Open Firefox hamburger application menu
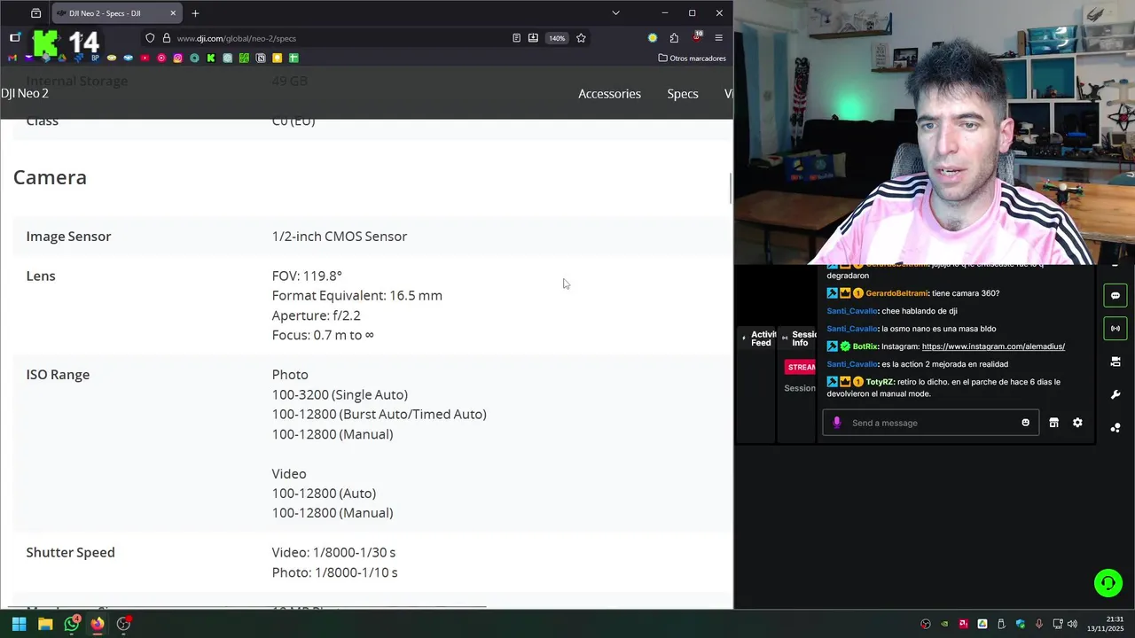The image size is (1135, 638). click(x=718, y=38)
